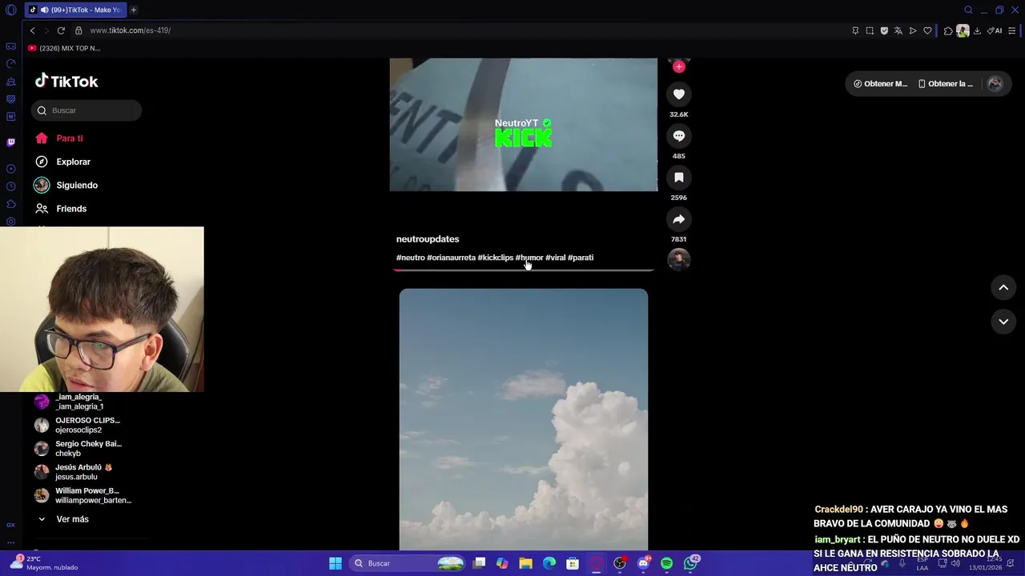Open GX Control speedometer icon in sidebar
This screenshot has height=576, width=1025.
coord(10,64)
